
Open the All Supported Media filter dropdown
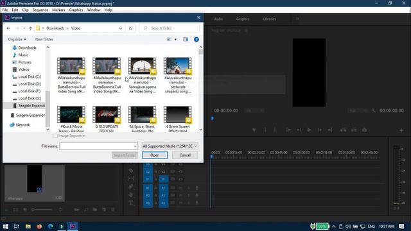click(x=170, y=146)
